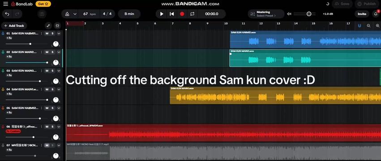Image resolution: width=381 pixels, height=161 pixels.
Task: Click the 00:00.0 time display
Action: point(211,14)
